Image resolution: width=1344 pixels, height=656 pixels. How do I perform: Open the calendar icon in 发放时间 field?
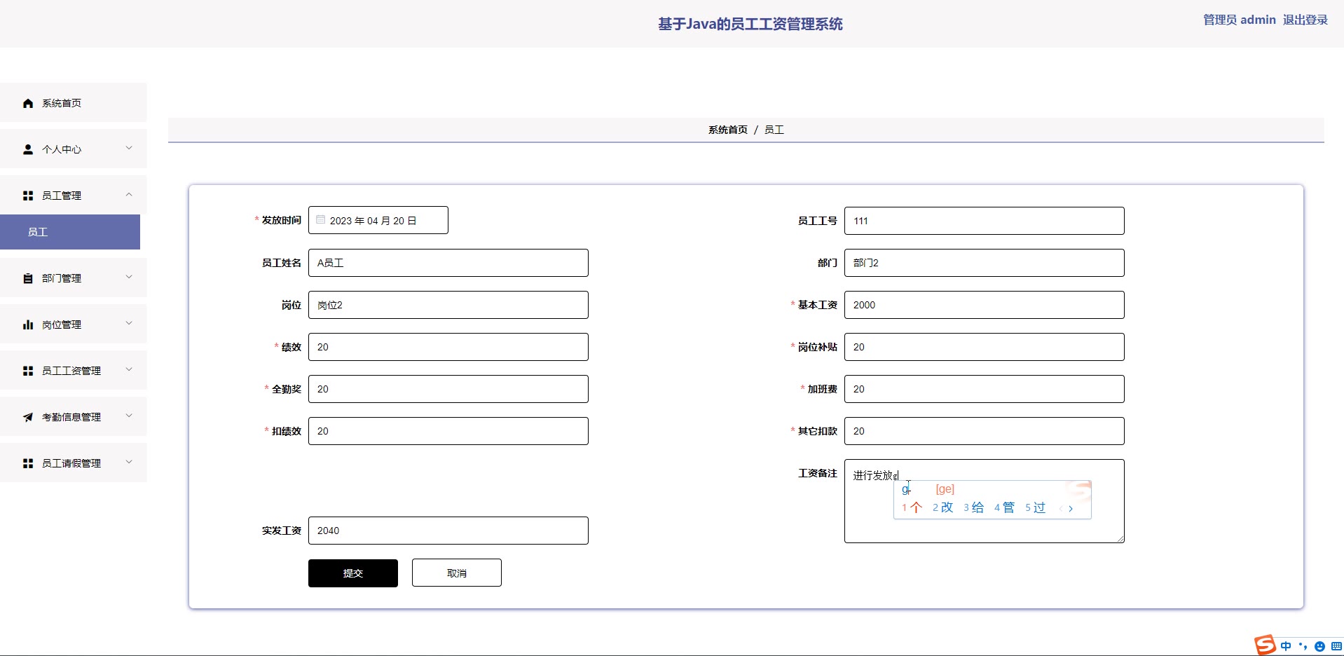click(x=321, y=220)
